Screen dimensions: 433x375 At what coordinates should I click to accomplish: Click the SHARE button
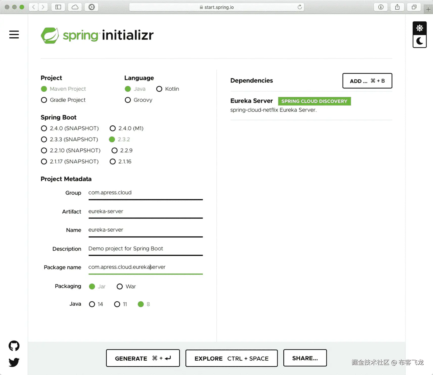pos(305,358)
